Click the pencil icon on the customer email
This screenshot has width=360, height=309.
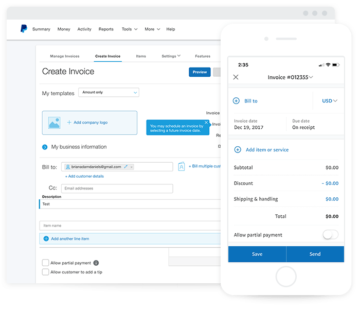[x=125, y=167]
